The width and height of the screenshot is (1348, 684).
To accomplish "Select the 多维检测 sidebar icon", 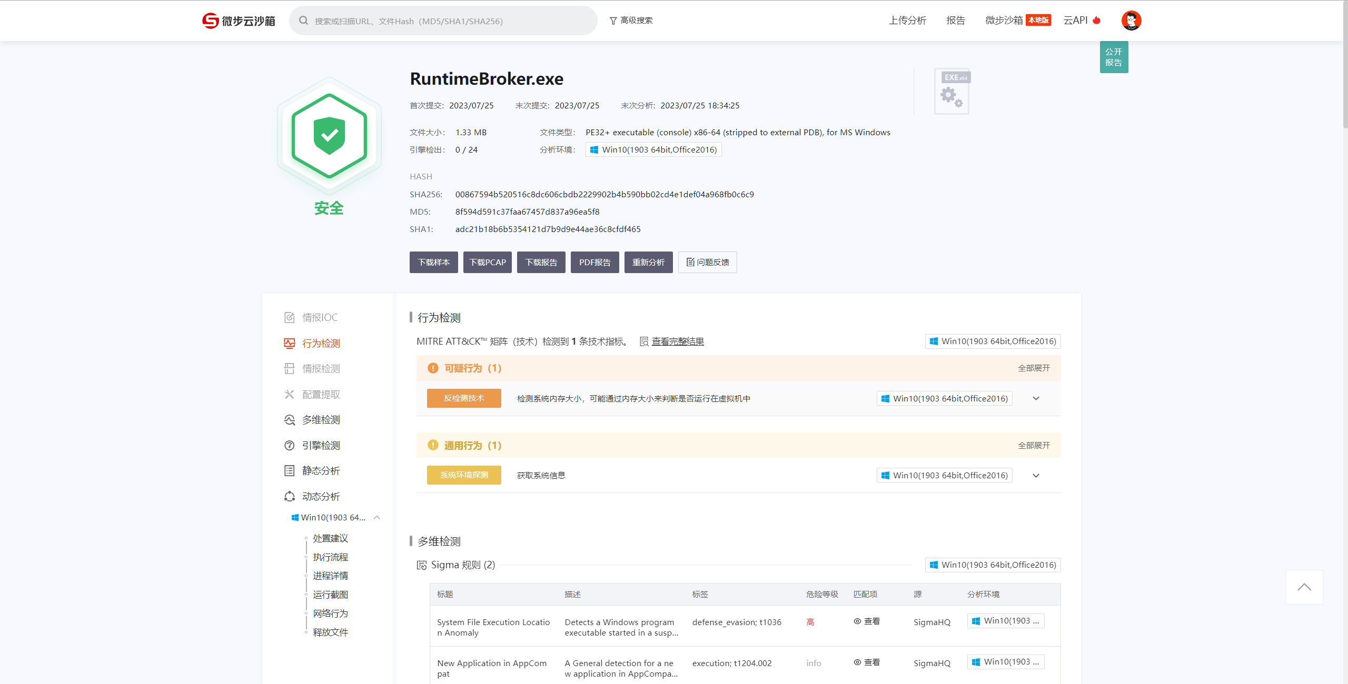I will [x=289, y=420].
